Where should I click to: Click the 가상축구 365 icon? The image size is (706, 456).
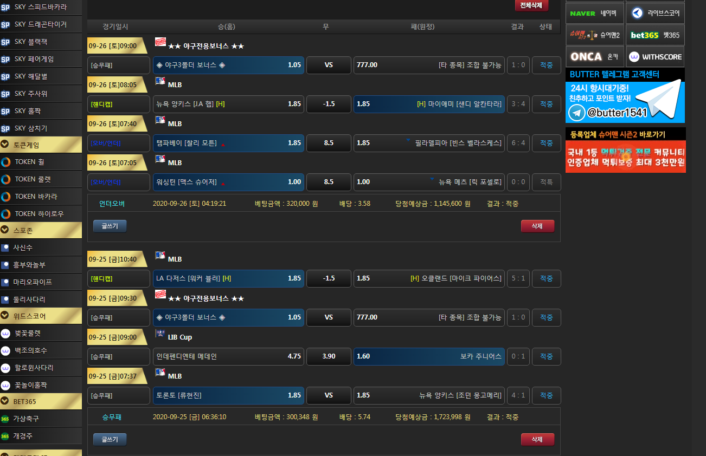click(5, 419)
